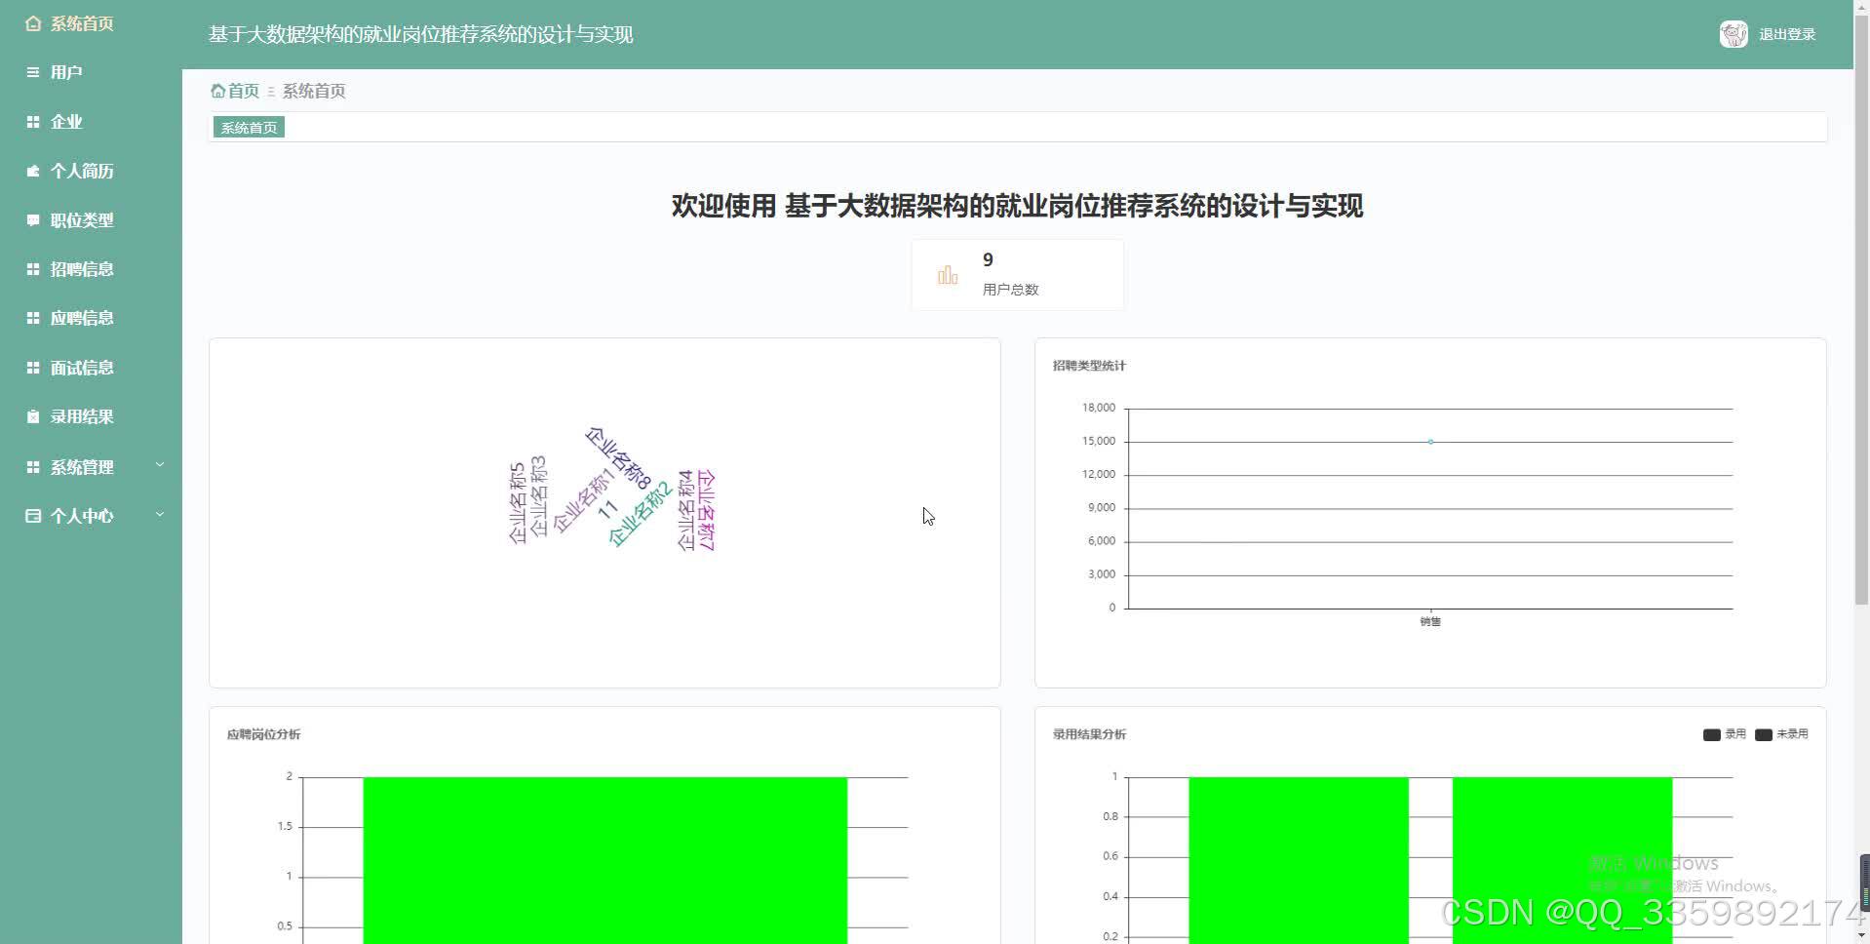Click the icon beside 个人简历

tap(33, 171)
